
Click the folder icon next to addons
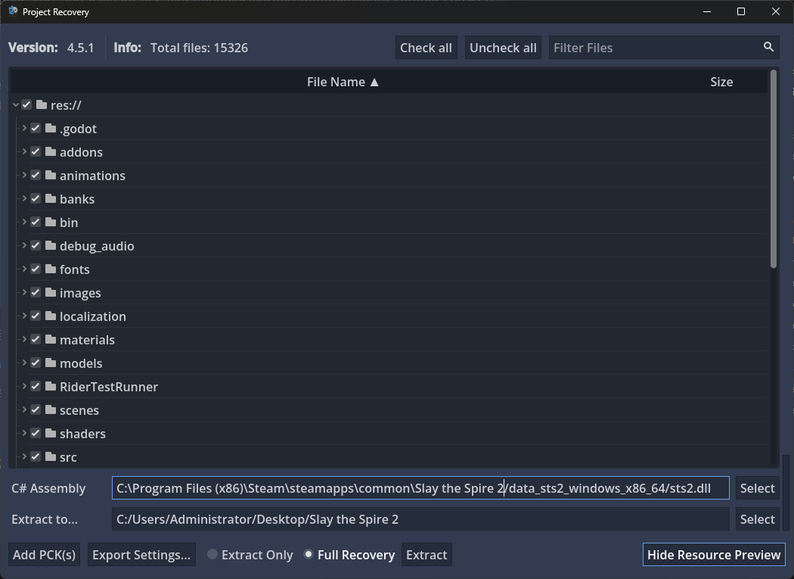click(51, 152)
